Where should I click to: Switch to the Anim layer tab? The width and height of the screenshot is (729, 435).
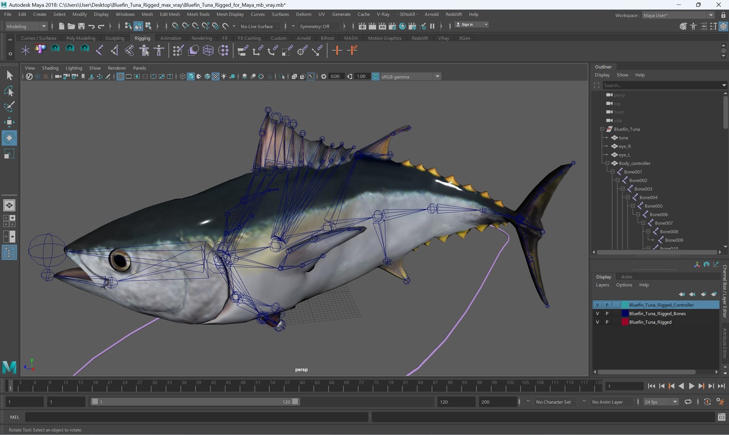[x=627, y=277]
